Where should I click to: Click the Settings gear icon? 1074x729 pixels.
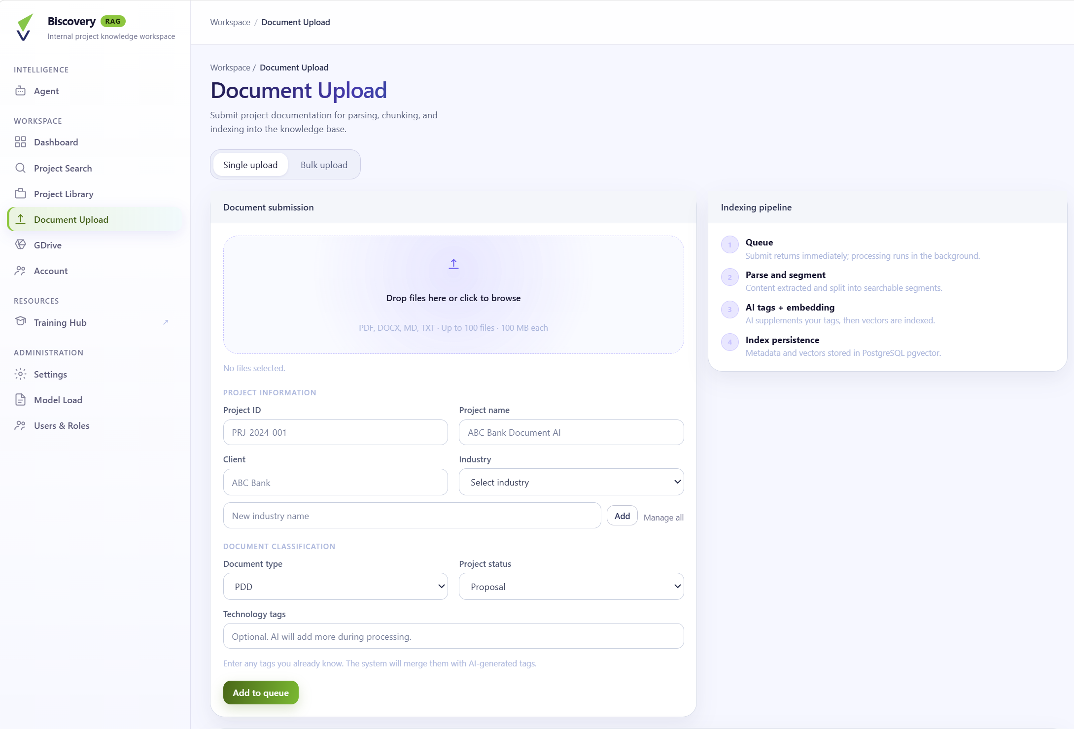click(x=20, y=374)
